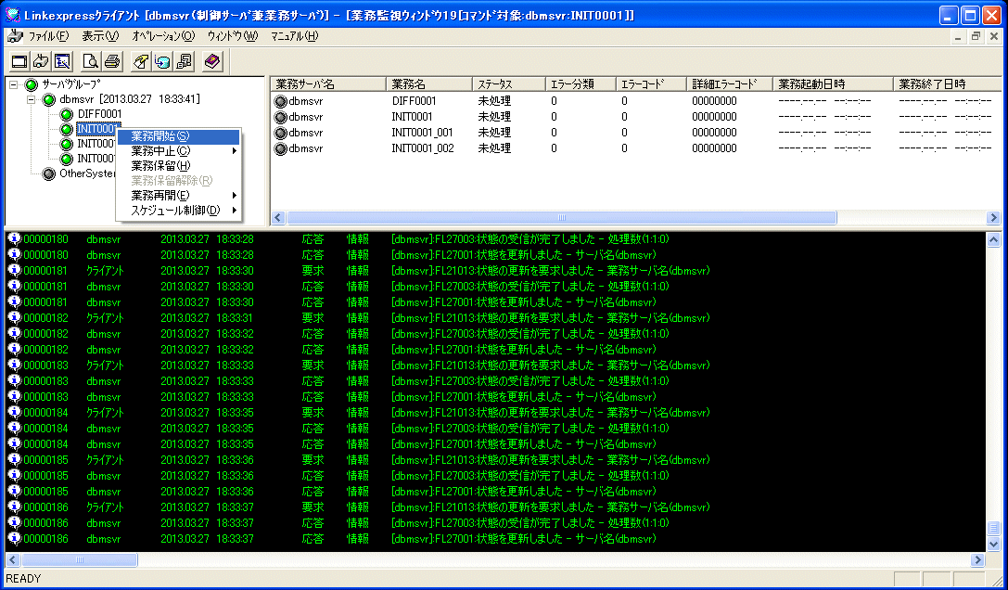Click the READY status bar text
The height and width of the screenshot is (590, 1008).
coord(23,579)
